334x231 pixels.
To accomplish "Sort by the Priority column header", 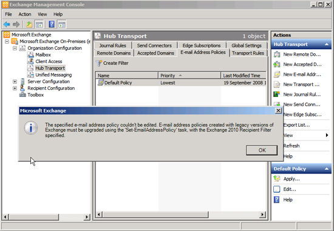I will pyautogui.click(x=189, y=76).
